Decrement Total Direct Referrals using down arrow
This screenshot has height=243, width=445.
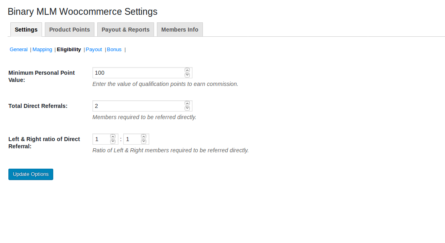pyautogui.click(x=187, y=108)
